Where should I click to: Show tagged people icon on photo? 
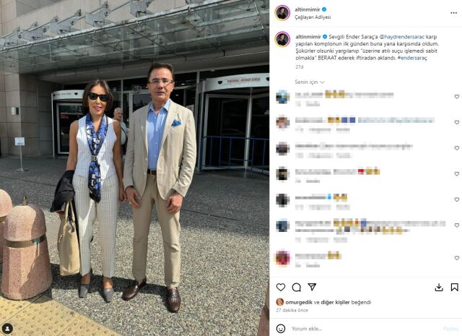[7, 328]
